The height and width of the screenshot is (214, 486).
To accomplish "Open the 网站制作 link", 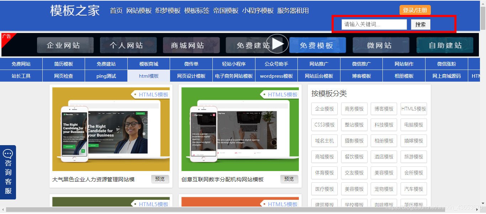I will click(404, 64).
